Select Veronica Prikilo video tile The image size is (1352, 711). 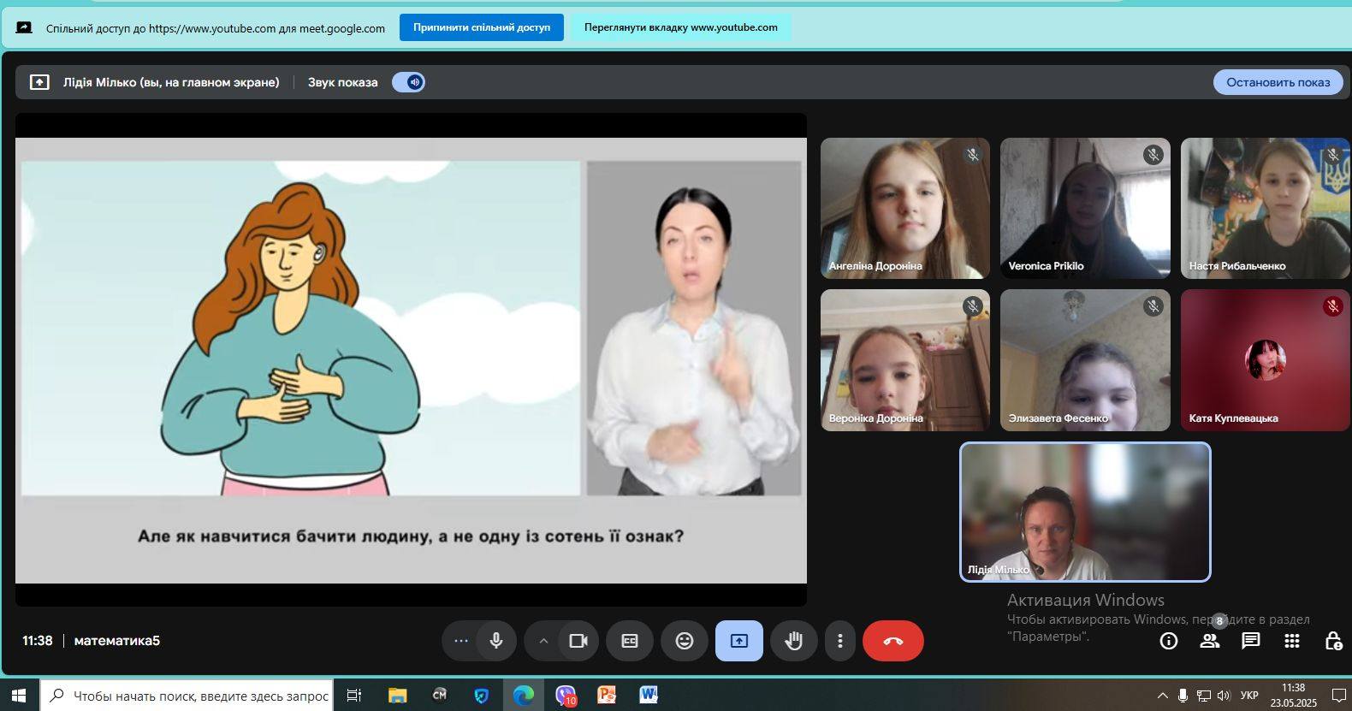pyautogui.click(x=1085, y=208)
